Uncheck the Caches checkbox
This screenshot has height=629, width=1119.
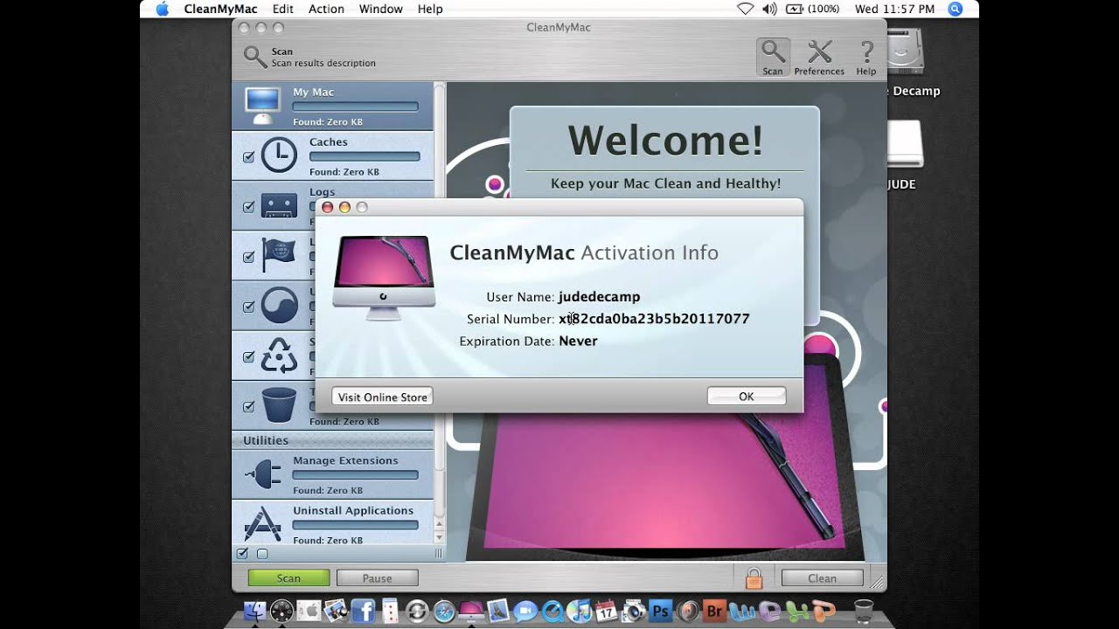click(x=248, y=157)
